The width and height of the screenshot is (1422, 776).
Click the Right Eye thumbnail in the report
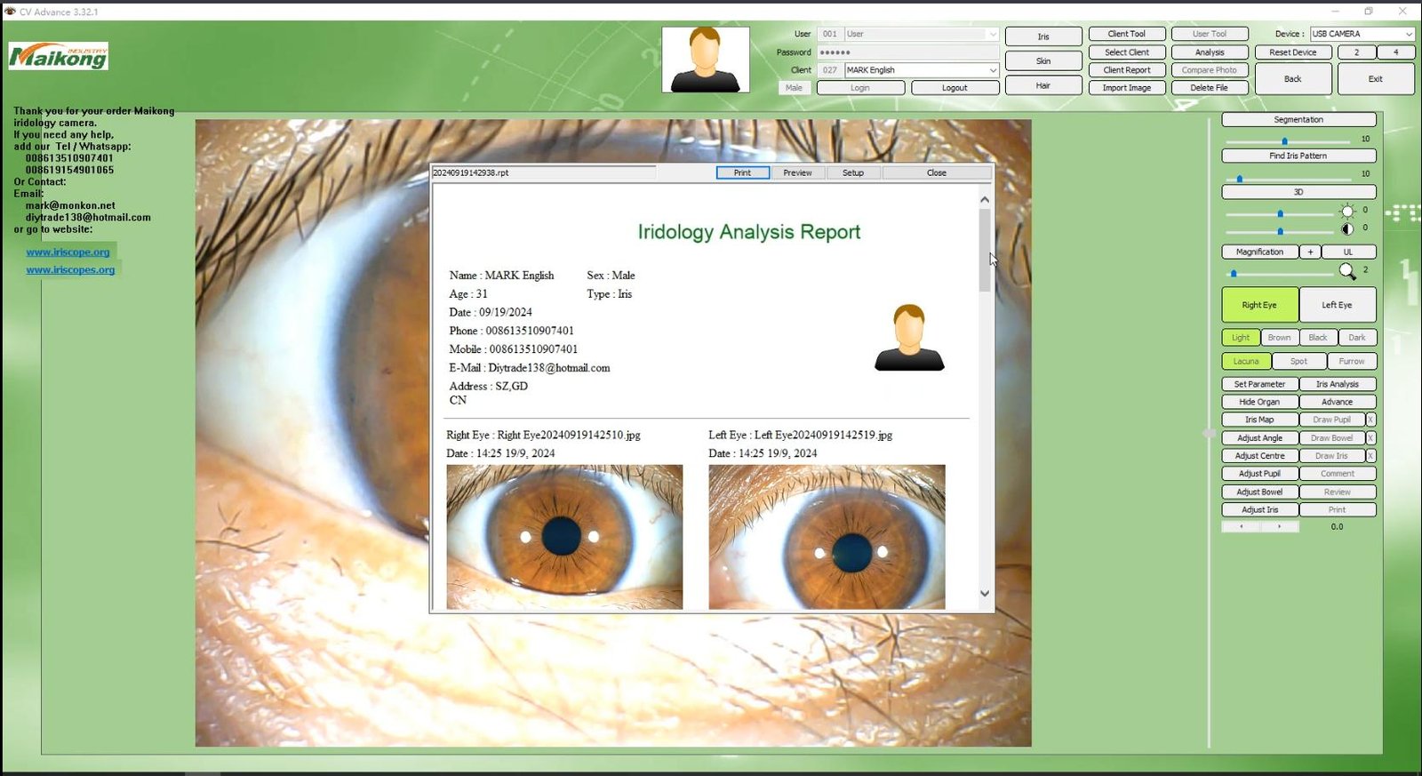pyautogui.click(x=564, y=537)
